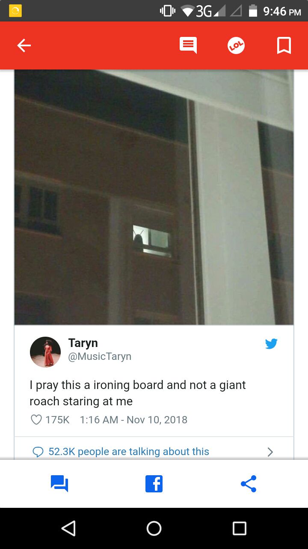Open share options via bottom share icon
The height and width of the screenshot is (549, 308).
coord(249,484)
